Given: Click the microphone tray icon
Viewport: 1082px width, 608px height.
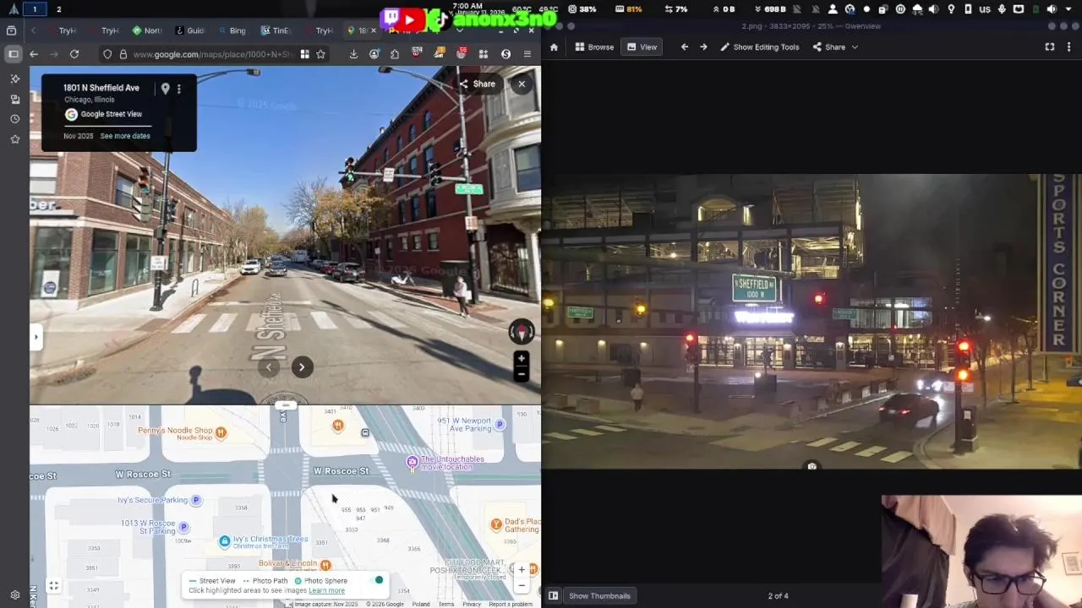Looking at the screenshot, I should click(x=1002, y=9).
